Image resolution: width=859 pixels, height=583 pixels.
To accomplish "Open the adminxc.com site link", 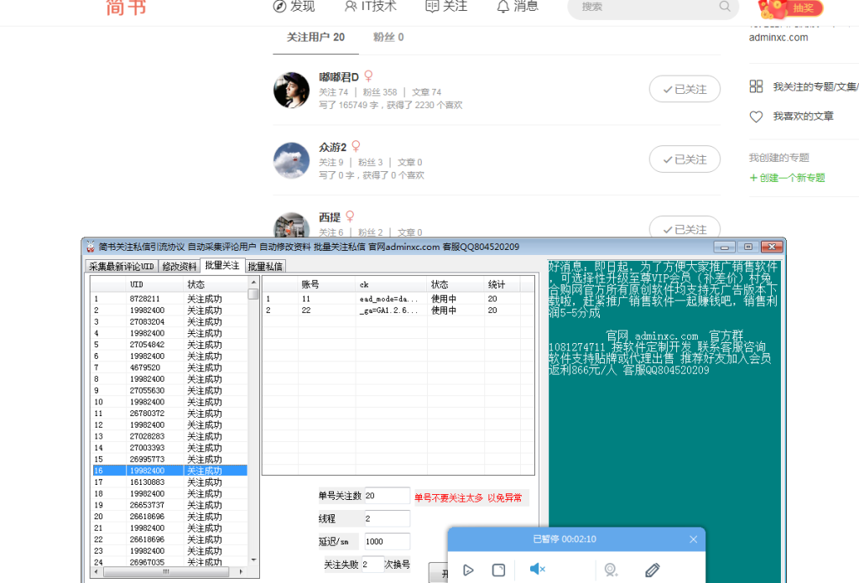I will click(779, 37).
